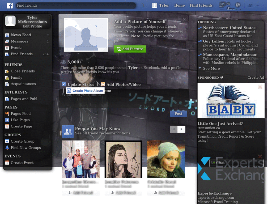Viewport: 272px width, 204px height.
Task: Click the What's on your mind box
Action: click(x=124, y=99)
